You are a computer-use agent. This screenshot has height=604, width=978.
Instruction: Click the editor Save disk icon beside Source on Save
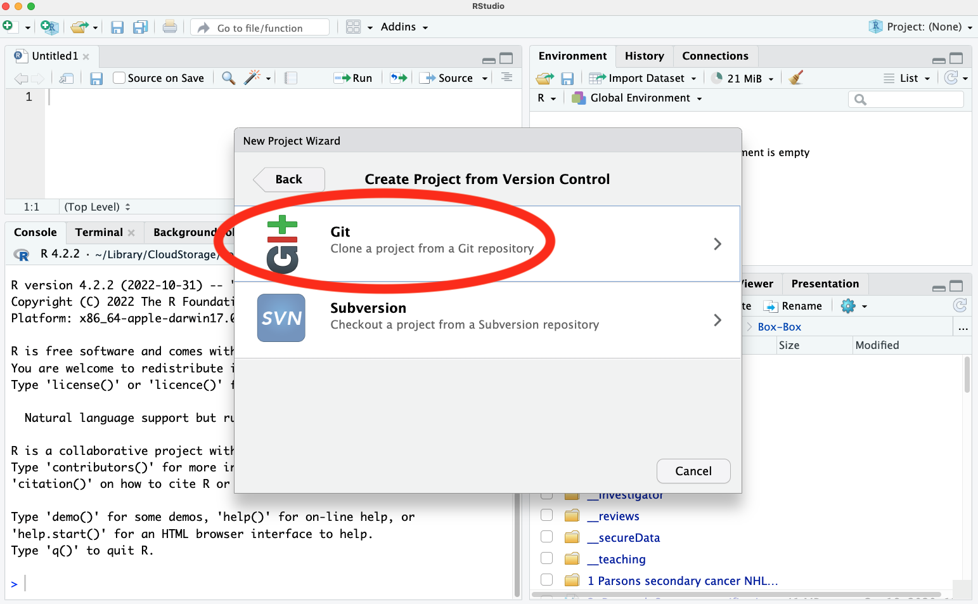point(96,78)
